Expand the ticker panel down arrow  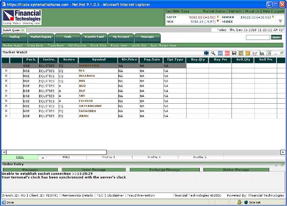(280, 21)
